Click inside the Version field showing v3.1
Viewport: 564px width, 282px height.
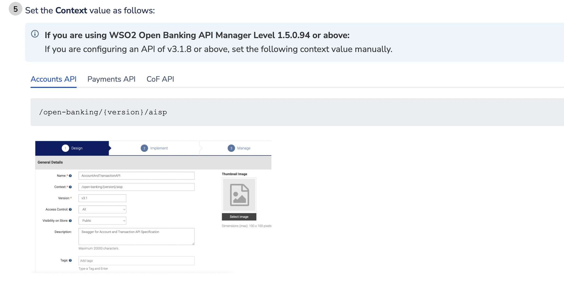point(102,198)
